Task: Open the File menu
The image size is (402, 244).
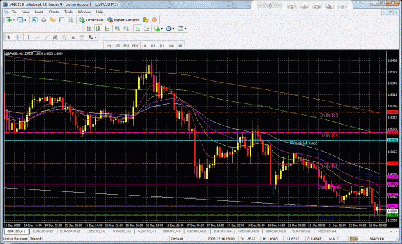Action: pos(14,12)
